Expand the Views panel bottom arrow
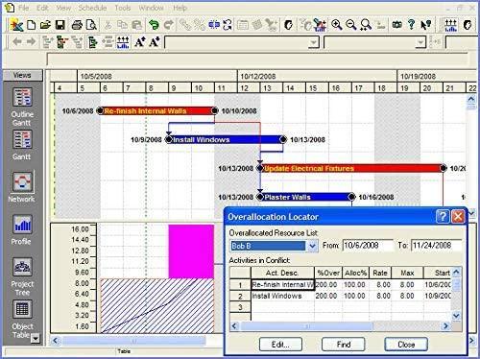This screenshot has width=480, height=359. [36, 338]
